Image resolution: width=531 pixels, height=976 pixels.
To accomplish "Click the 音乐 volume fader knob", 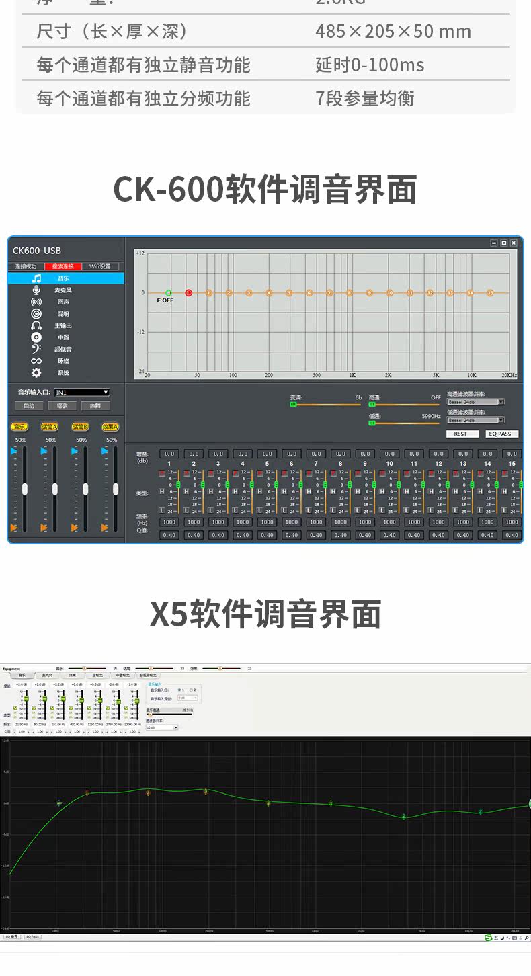I will tap(25, 489).
